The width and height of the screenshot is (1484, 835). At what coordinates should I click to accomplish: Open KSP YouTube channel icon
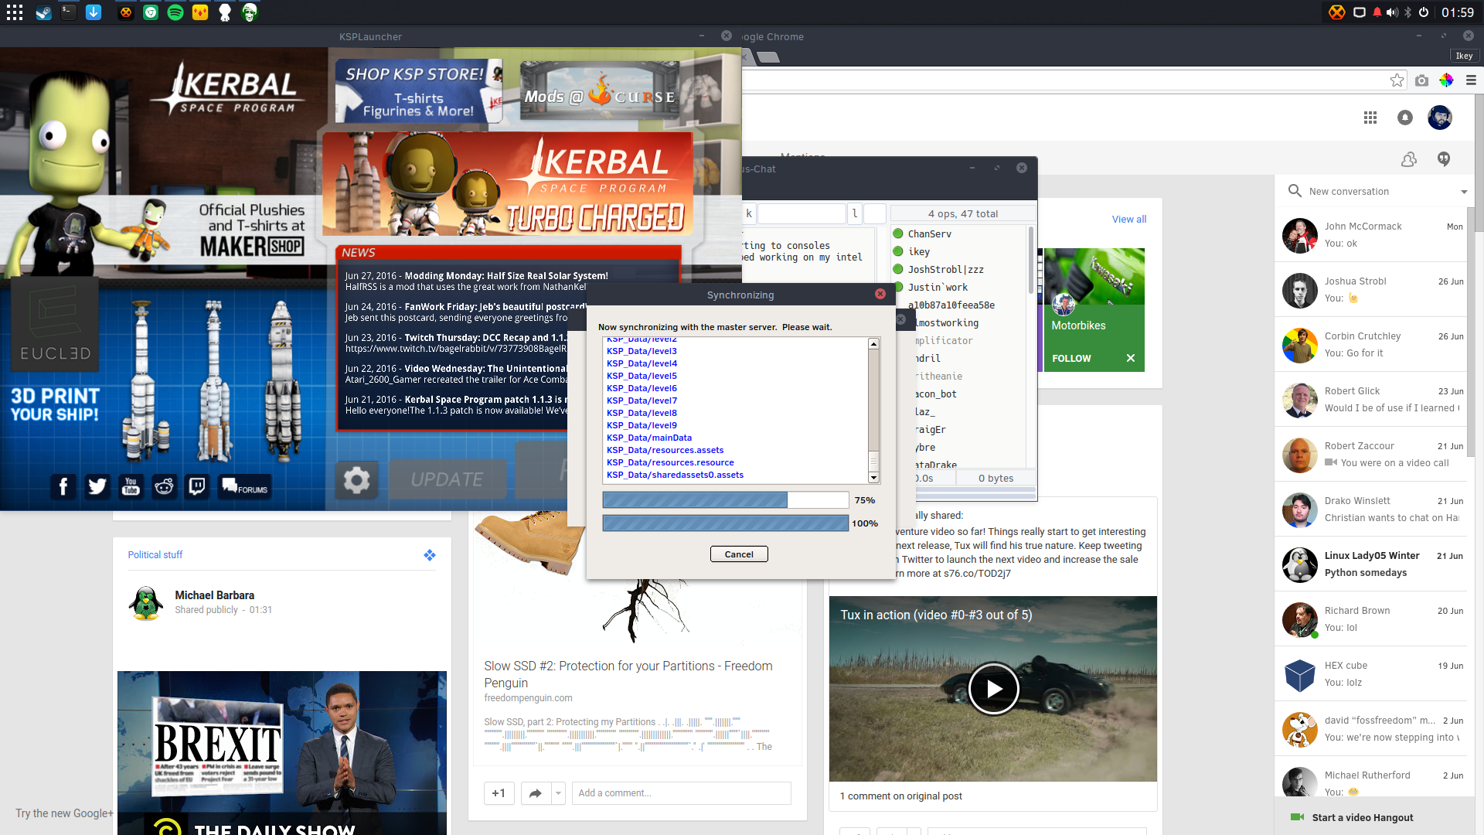[x=131, y=486]
